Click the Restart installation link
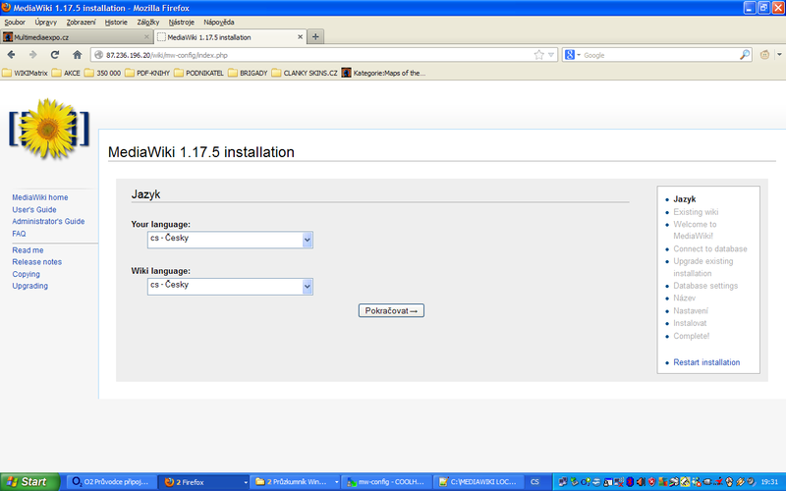 (706, 362)
